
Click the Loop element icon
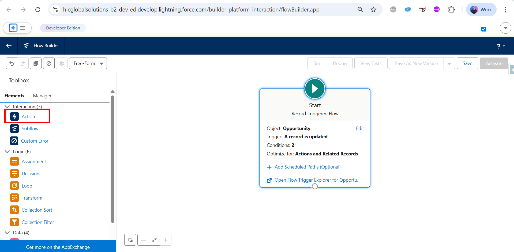(x=14, y=186)
